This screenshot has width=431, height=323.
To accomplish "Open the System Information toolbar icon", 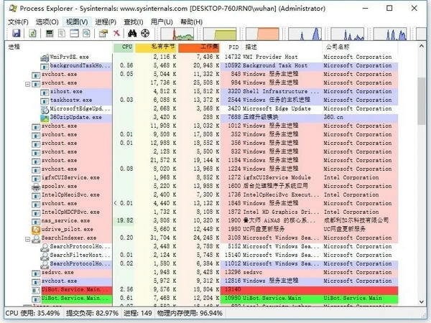I will tap(50, 34).
